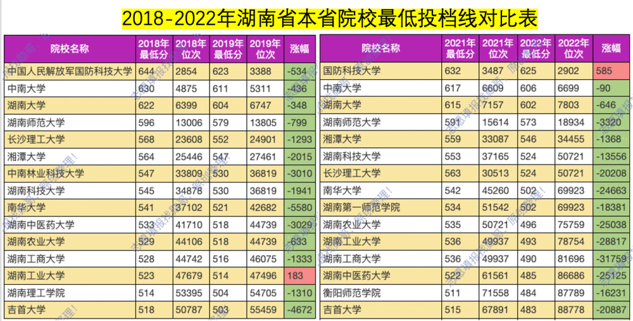
Task: Click the change value -348
Action: coord(300,105)
